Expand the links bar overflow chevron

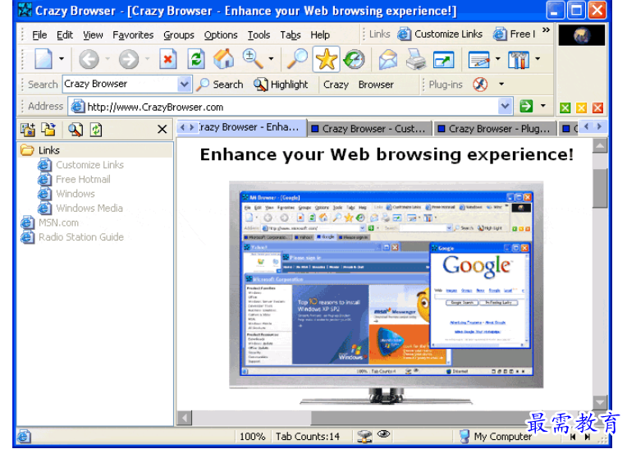tap(546, 30)
